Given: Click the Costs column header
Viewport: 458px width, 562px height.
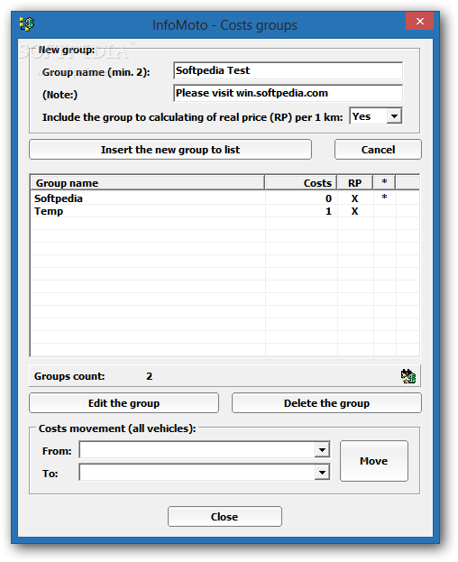Looking at the screenshot, I should coord(301,183).
